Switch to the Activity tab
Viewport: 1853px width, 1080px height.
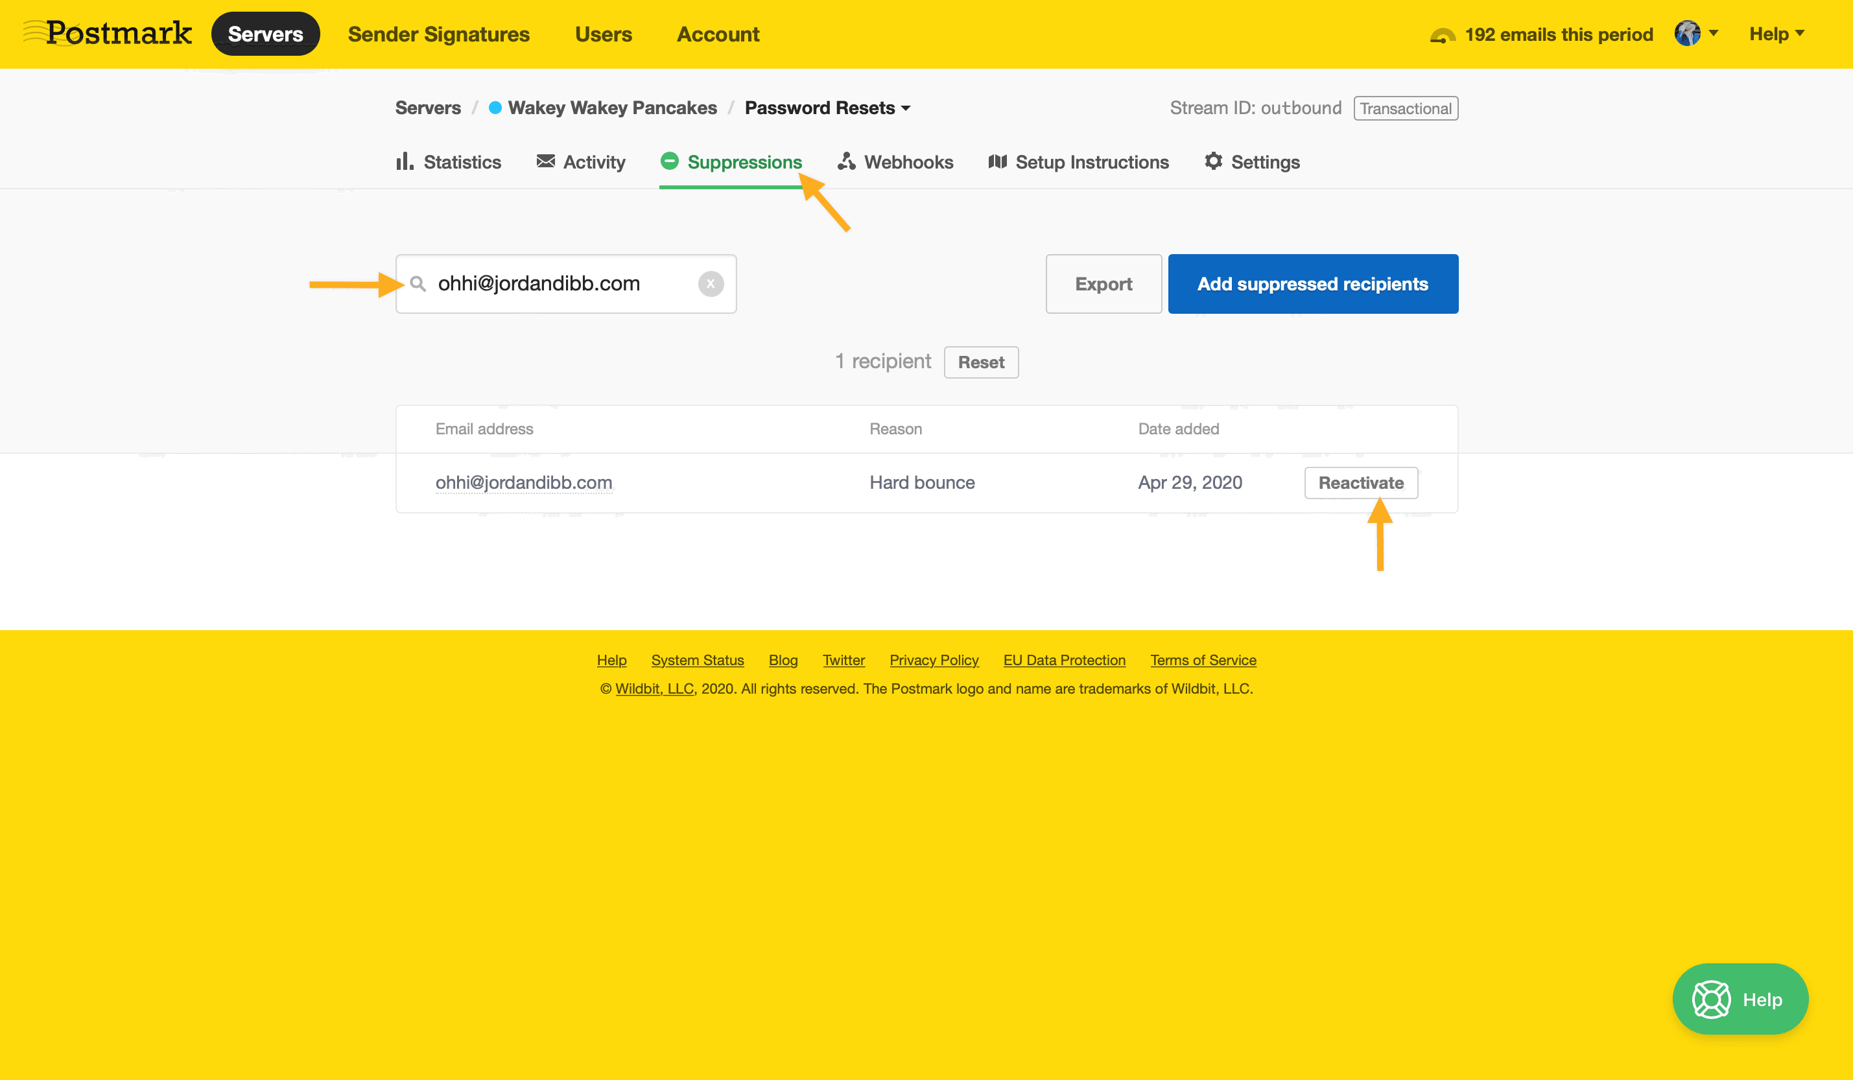pyautogui.click(x=581, y=162)
